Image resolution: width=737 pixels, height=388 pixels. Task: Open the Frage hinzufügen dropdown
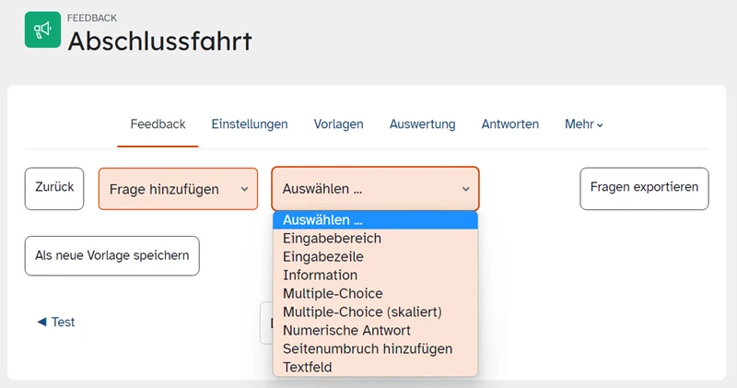(178, 189)
